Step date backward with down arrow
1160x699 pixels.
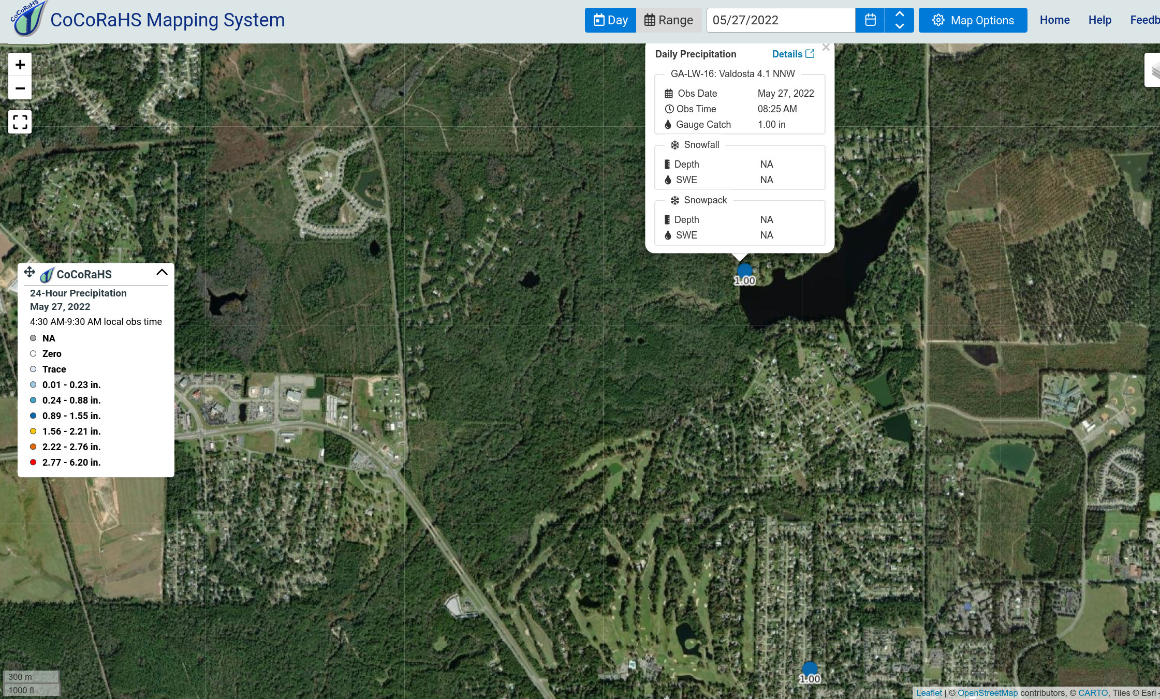click(x=900, y=26)
